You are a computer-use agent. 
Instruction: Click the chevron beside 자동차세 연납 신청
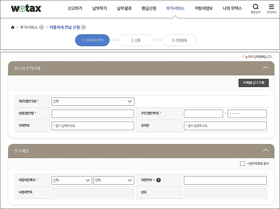click(x=83, y=27)
